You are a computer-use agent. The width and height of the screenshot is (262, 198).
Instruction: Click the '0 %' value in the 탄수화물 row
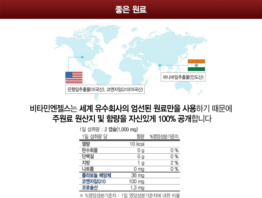[174, 150]
